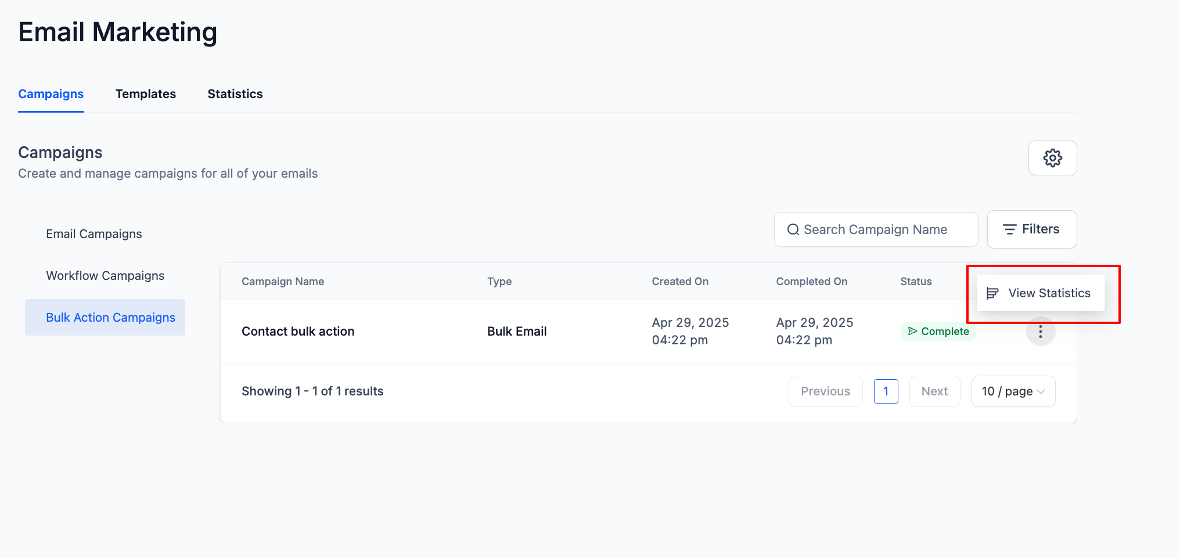This screenshot has height=558, width=1180.
Task: Click the Complete status play icon
Action: coord(912,331)
